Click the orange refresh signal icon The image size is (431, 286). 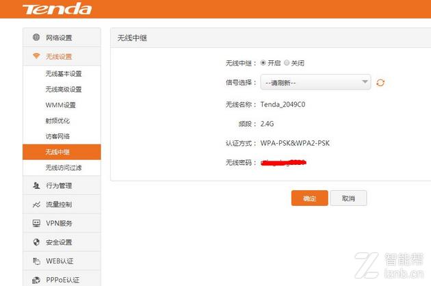[381, 83]
